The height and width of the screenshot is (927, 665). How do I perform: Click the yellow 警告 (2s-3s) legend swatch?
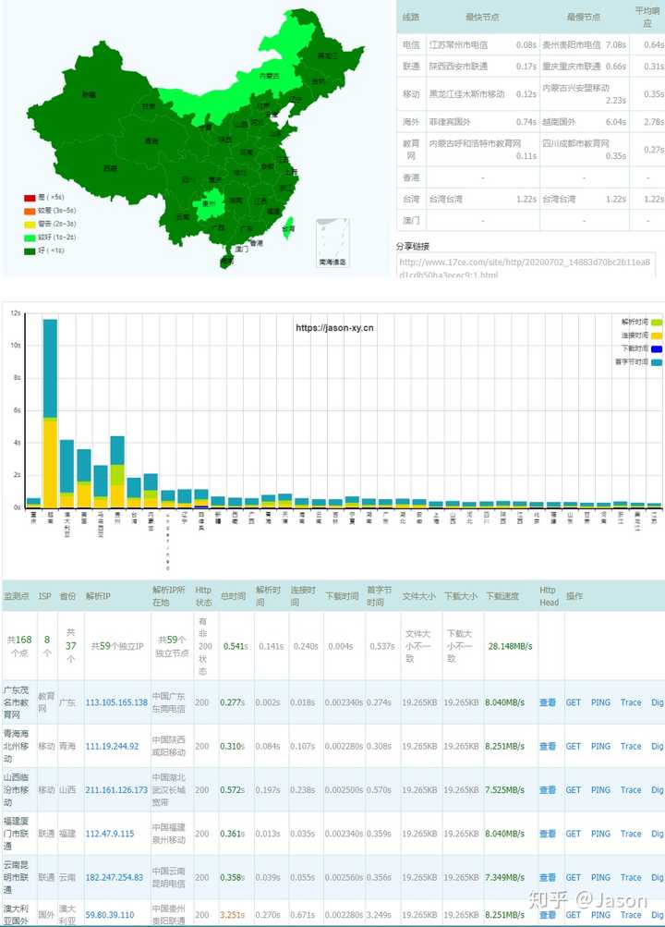(30, 224)
